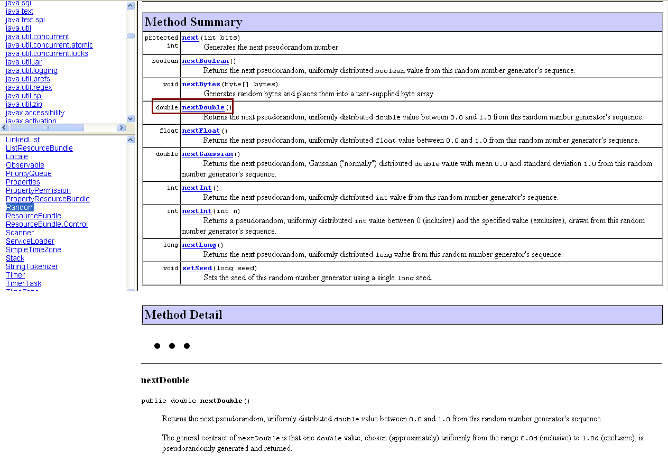668x462 pixels.
Task: Open the nextBoolean method link
Action: 206,61
